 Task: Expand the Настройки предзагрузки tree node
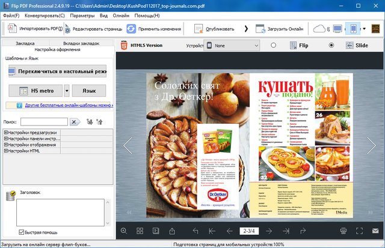(x=6, y=131)
